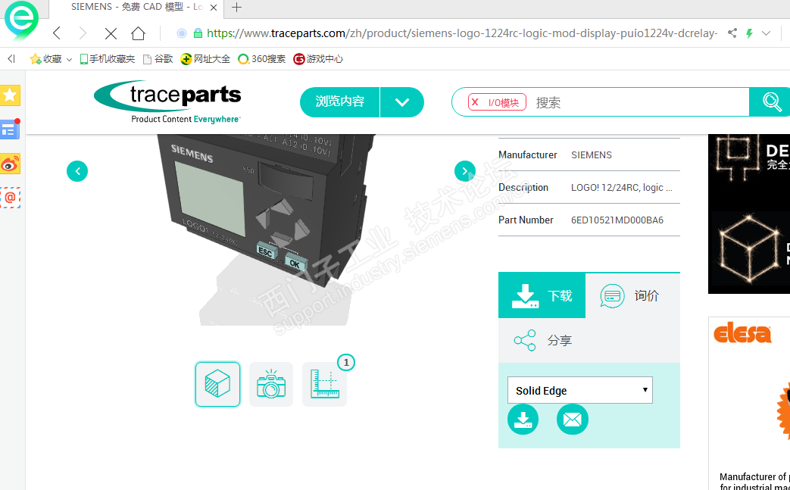Open the 谷歌 bookmark
The height and width of the screenshot is (490, 790).
(158, 59)
